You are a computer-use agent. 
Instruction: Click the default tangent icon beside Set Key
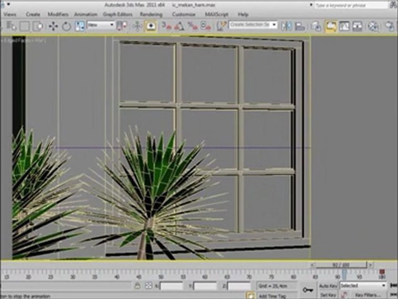(344, 295)
